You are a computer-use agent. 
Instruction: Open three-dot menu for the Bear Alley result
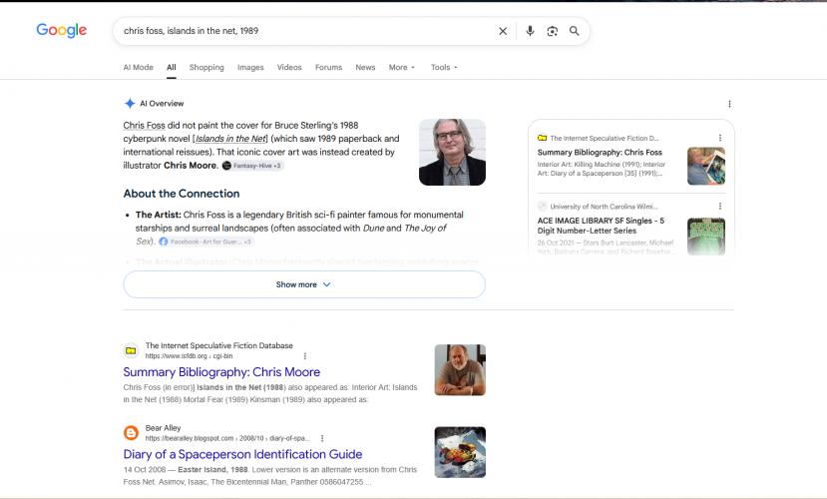pos(322,438)
